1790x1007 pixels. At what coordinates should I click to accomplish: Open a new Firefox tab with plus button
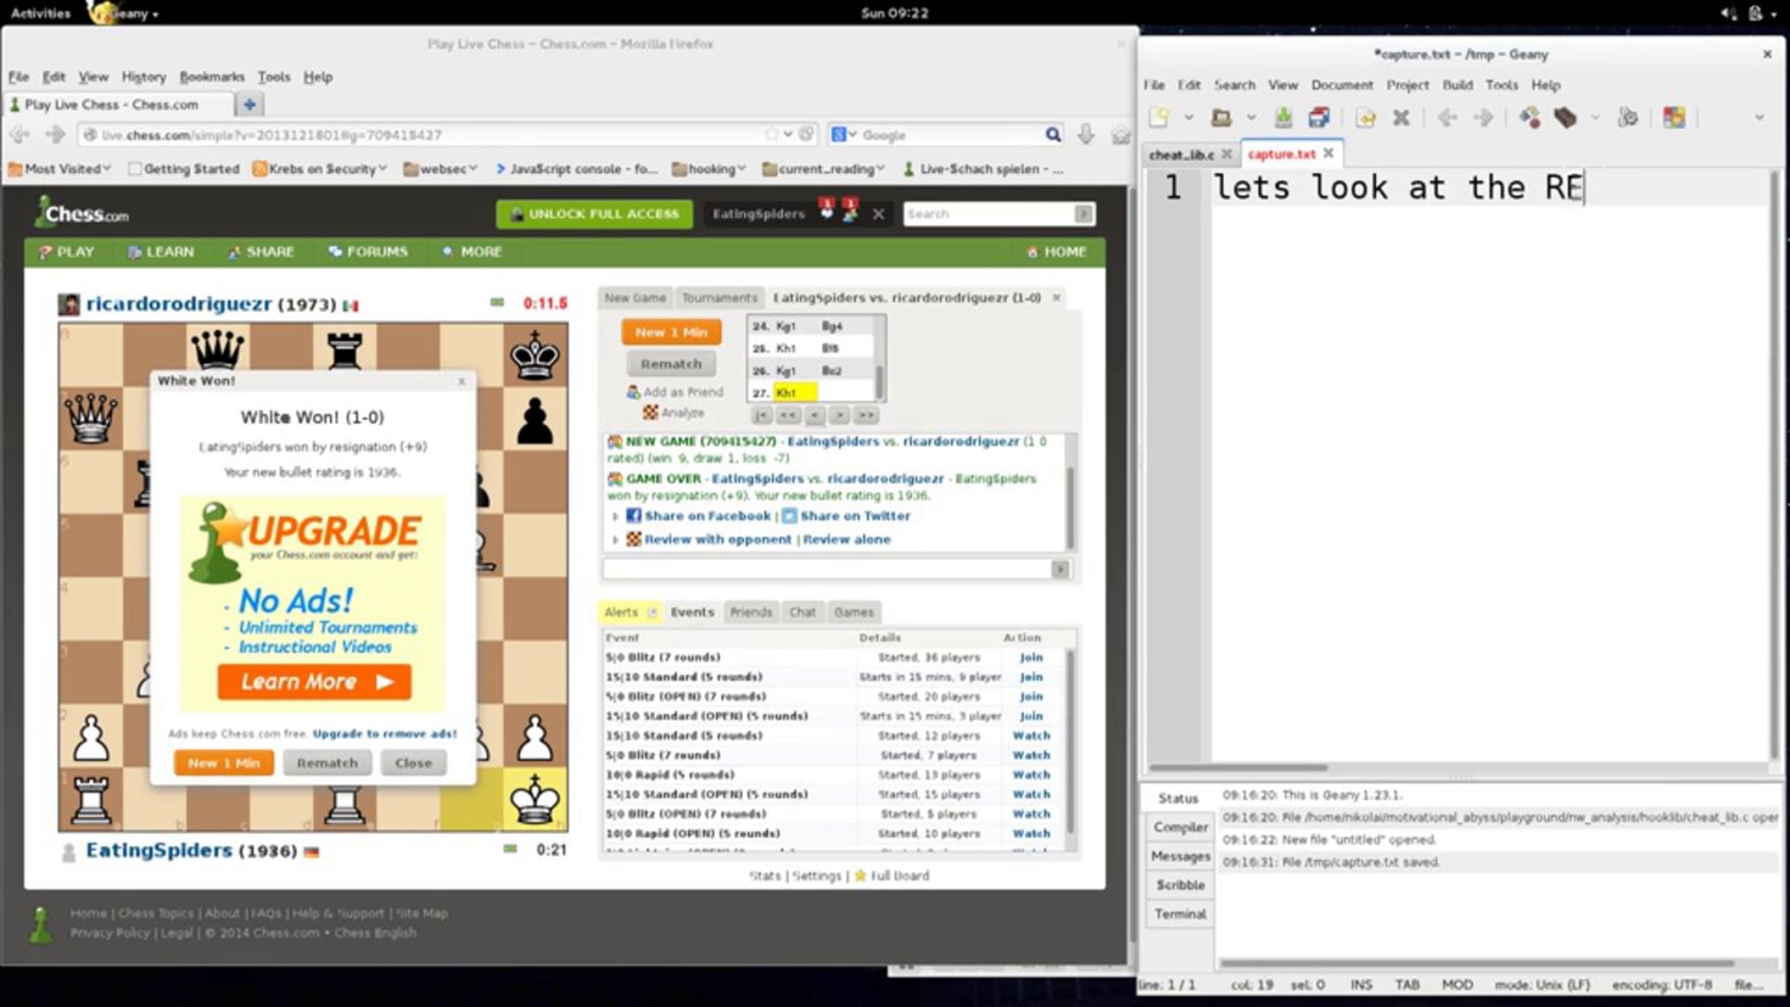coord(250,104)
